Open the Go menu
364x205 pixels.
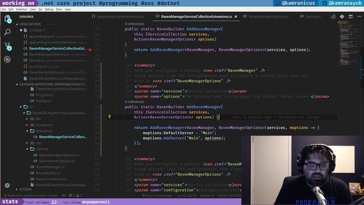pyautogui.click(x=40, y=9)
